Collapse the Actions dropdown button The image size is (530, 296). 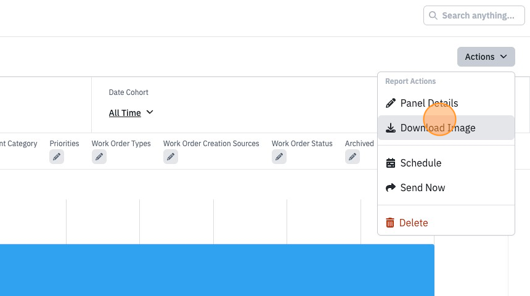point(486,57)
